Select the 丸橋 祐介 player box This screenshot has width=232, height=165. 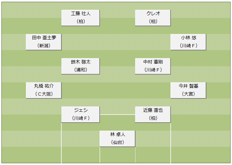tap(44, 90)
